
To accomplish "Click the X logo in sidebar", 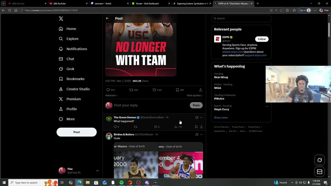I will [x=61, y=19].
